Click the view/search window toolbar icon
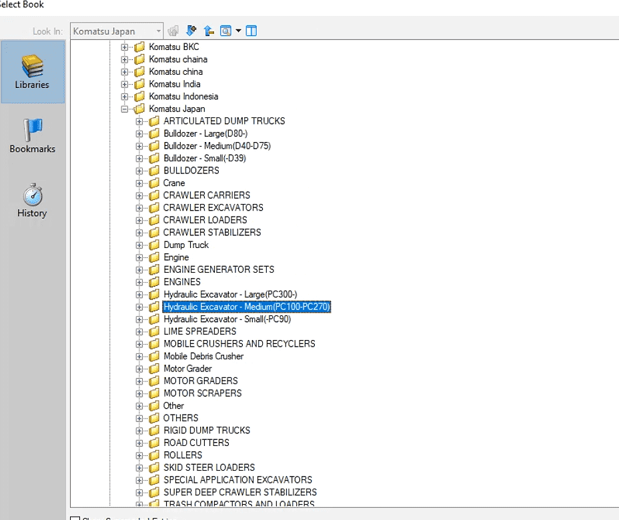The image size is (619, 520). 226,31
